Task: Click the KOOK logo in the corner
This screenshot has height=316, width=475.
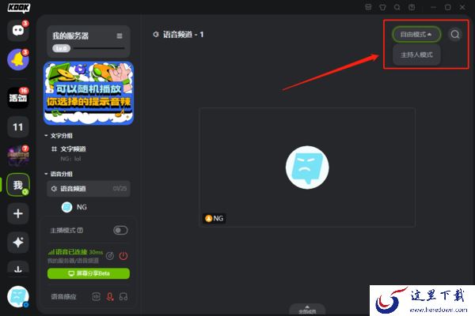Action: click(x=19, y=8)
